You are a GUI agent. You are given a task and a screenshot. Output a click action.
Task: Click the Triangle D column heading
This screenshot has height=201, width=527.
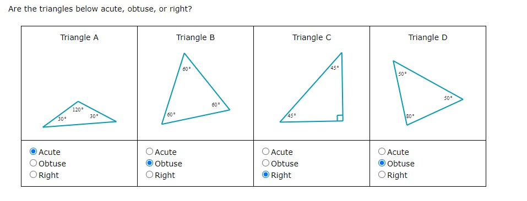[428, 37]
